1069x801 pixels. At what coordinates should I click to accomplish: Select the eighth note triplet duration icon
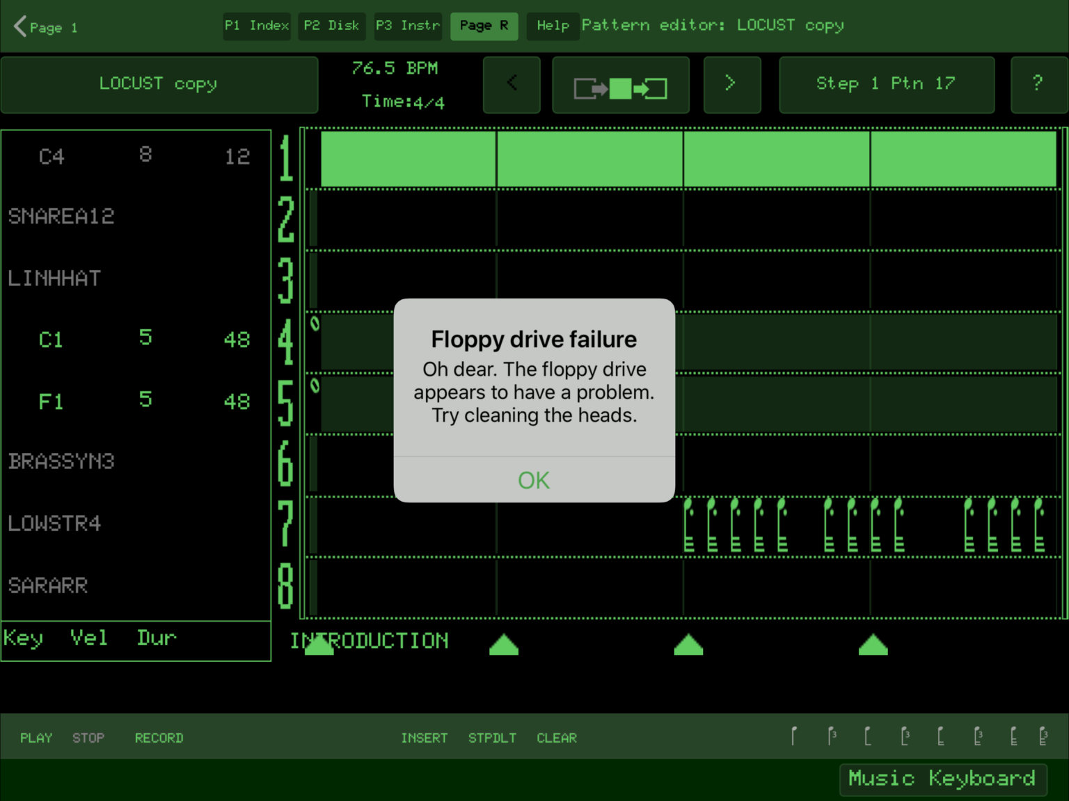point(904,736)
